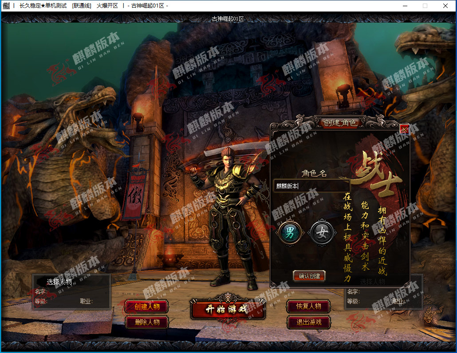Click the 恢复人物 button

309,306
